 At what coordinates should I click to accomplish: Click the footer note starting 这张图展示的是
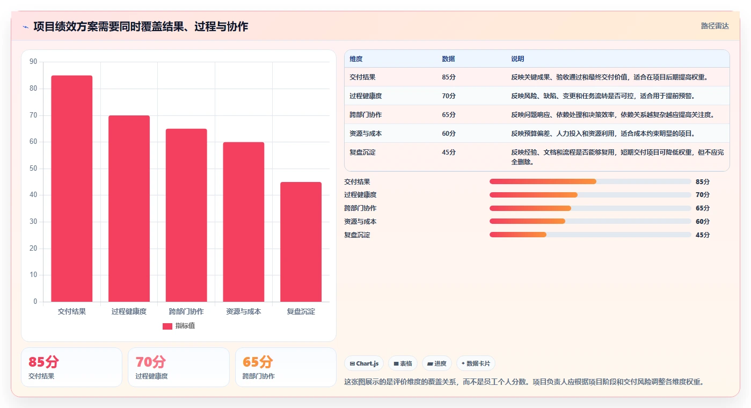524,382
